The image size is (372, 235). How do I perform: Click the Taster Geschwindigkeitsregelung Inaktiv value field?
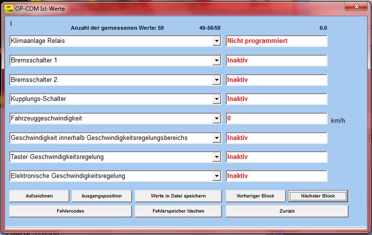click(x=277, y=157)
